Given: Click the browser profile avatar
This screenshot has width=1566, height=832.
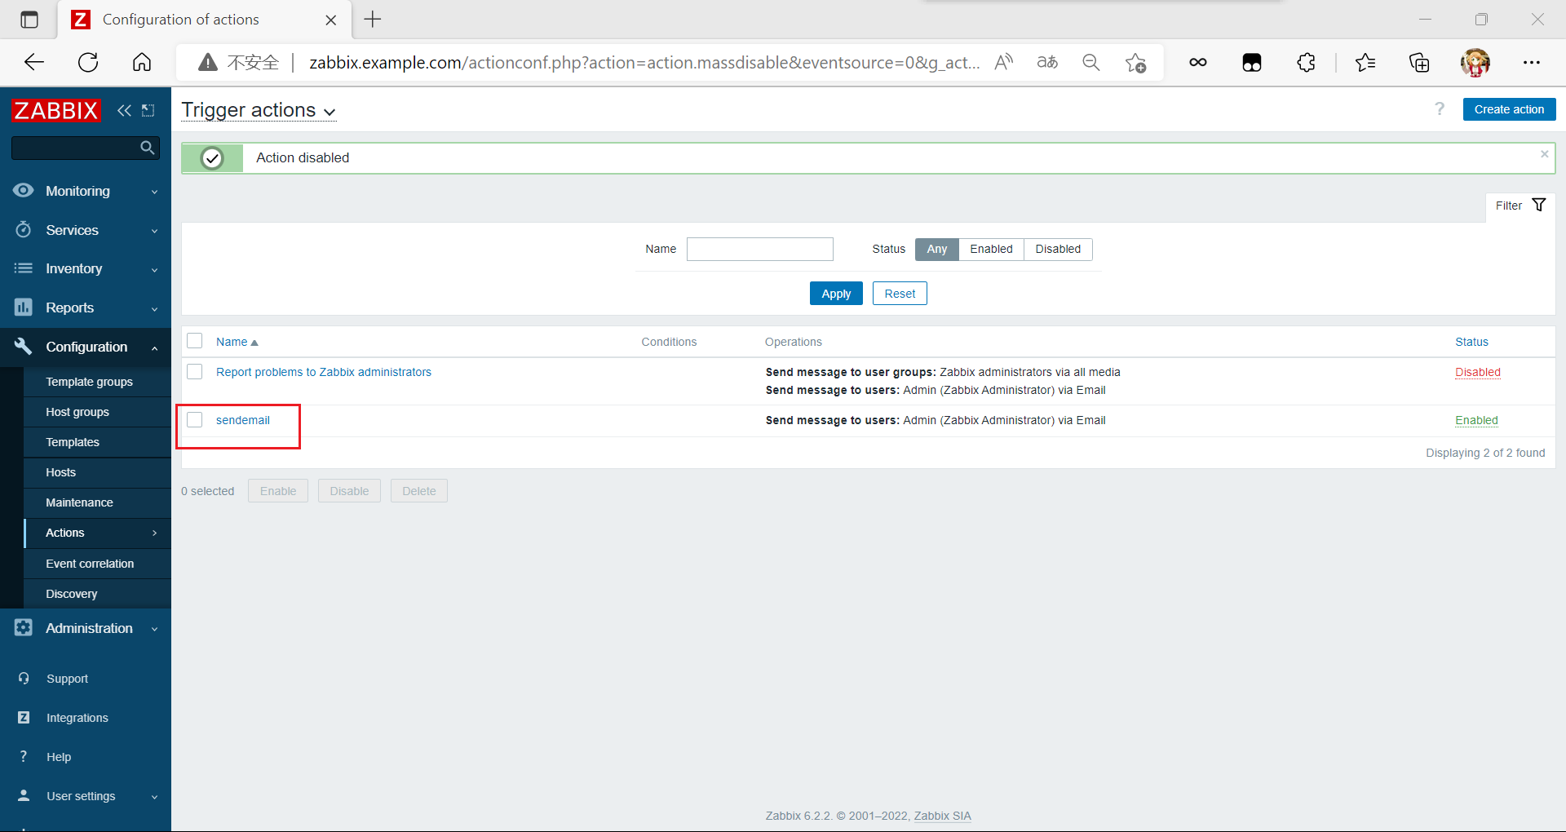Looking at the screenshot, I should click(x=1475, y=62).
